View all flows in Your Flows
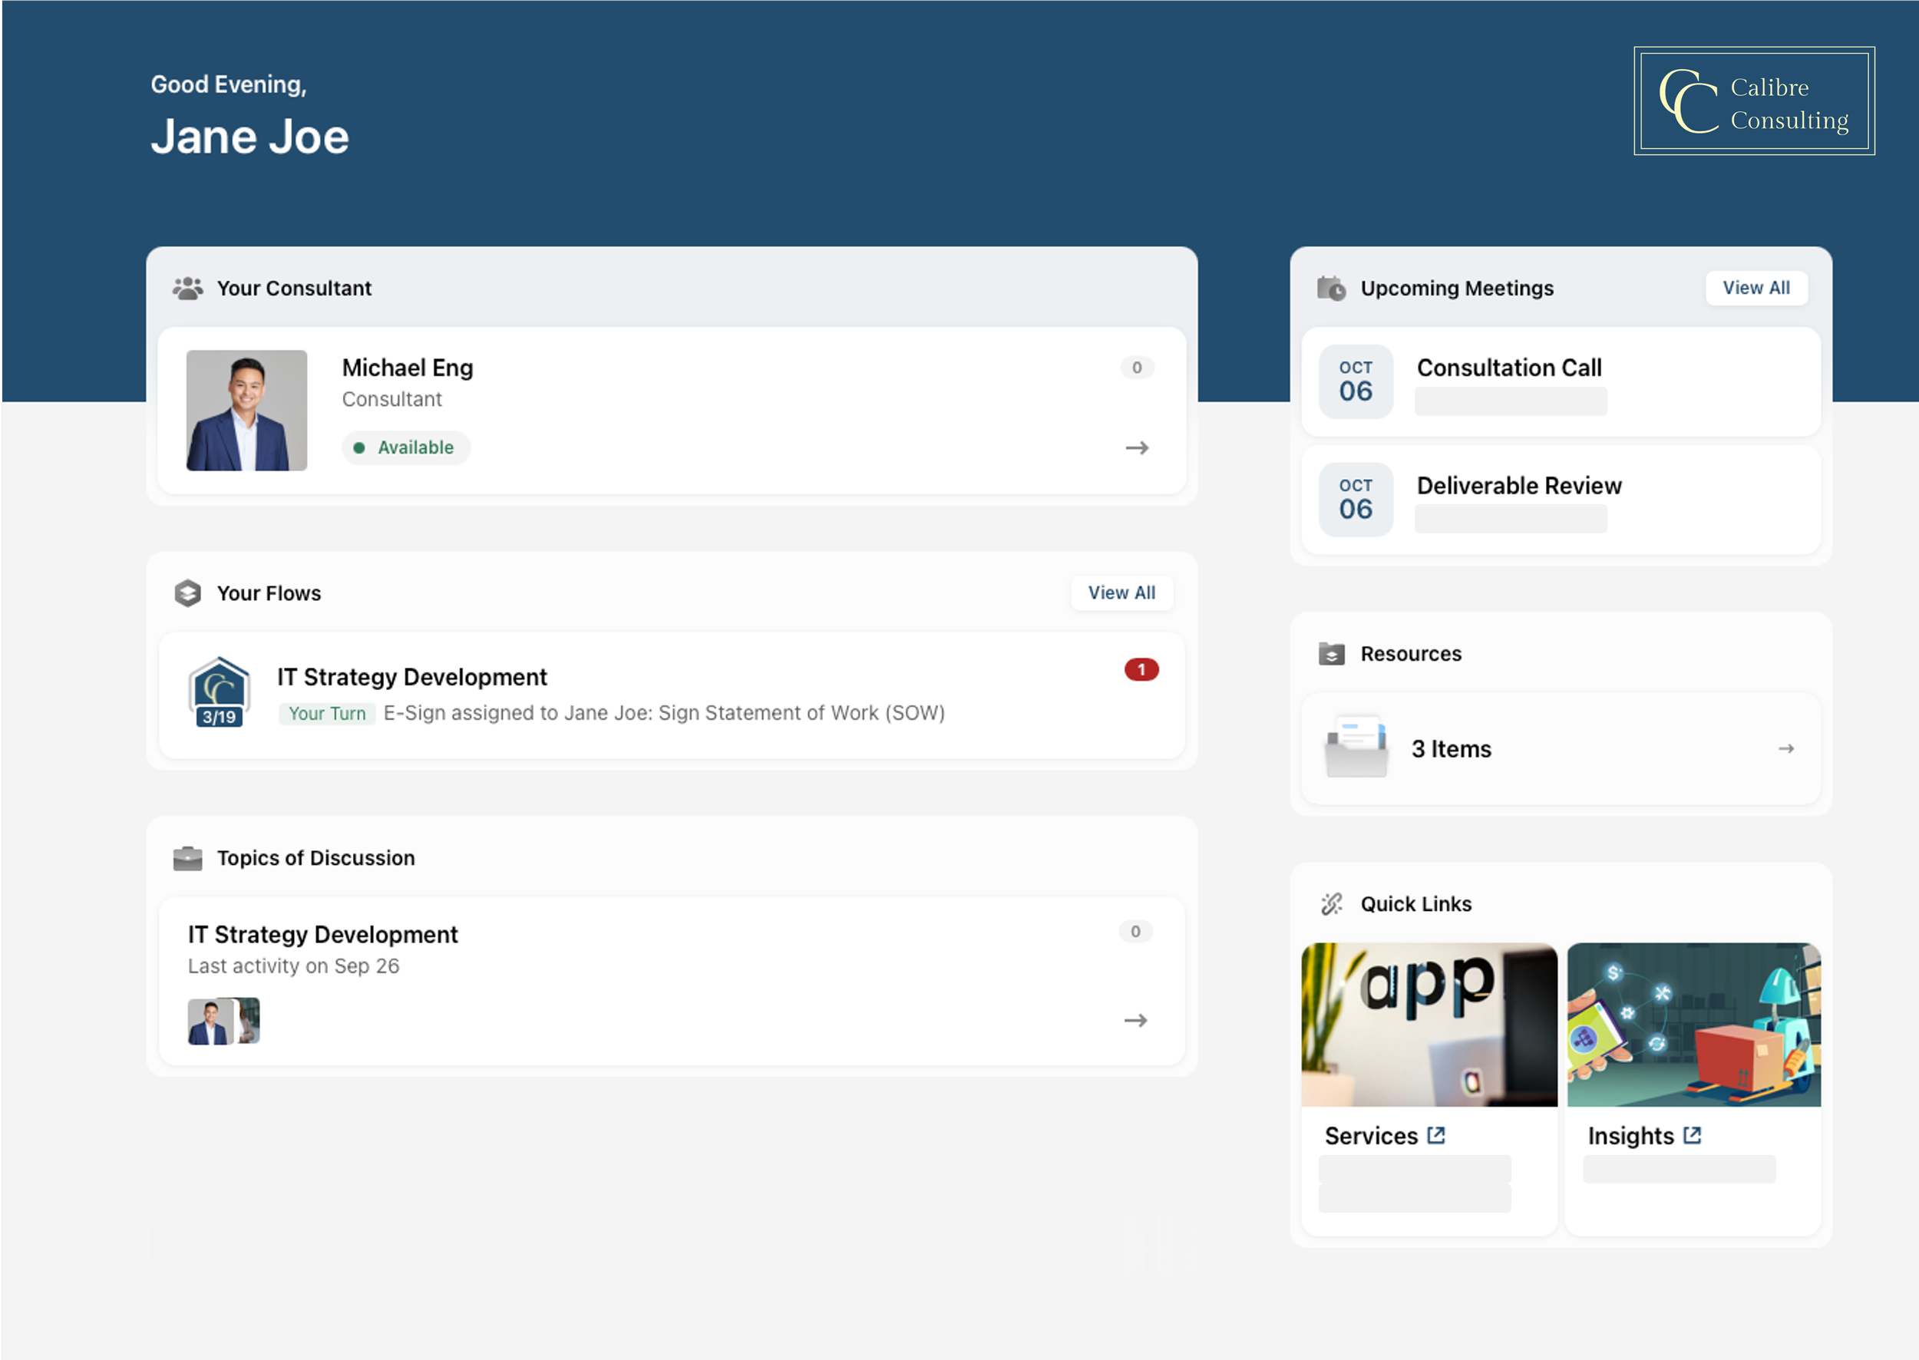The height and width of the screenshot is (1360, 1919). (x=1121, y=593)
